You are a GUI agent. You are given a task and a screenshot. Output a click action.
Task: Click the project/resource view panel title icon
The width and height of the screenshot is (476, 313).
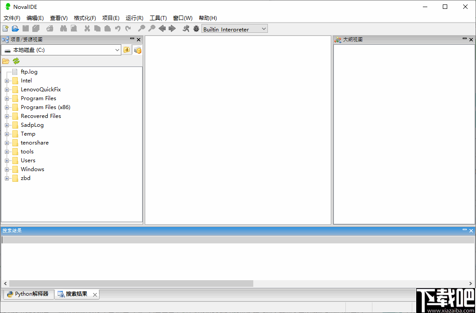point(5,39)
